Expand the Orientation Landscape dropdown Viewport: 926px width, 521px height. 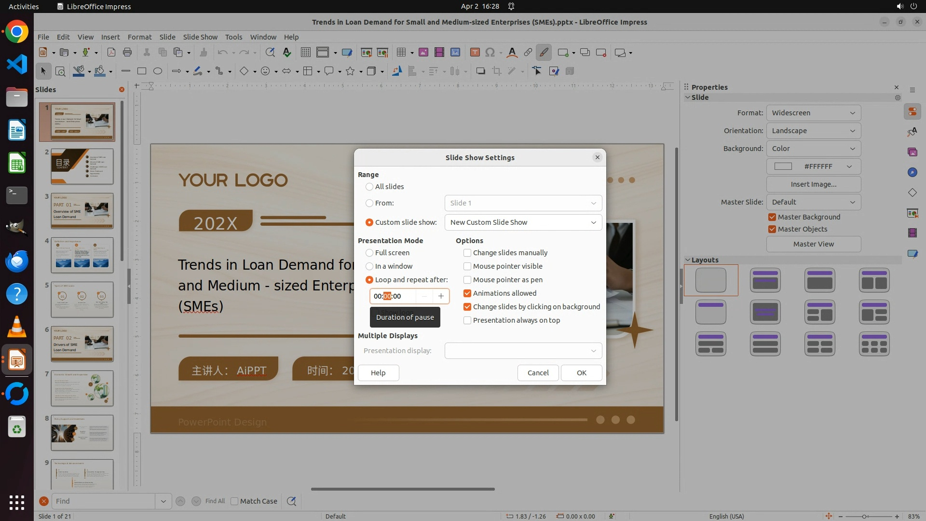(813, 131)
